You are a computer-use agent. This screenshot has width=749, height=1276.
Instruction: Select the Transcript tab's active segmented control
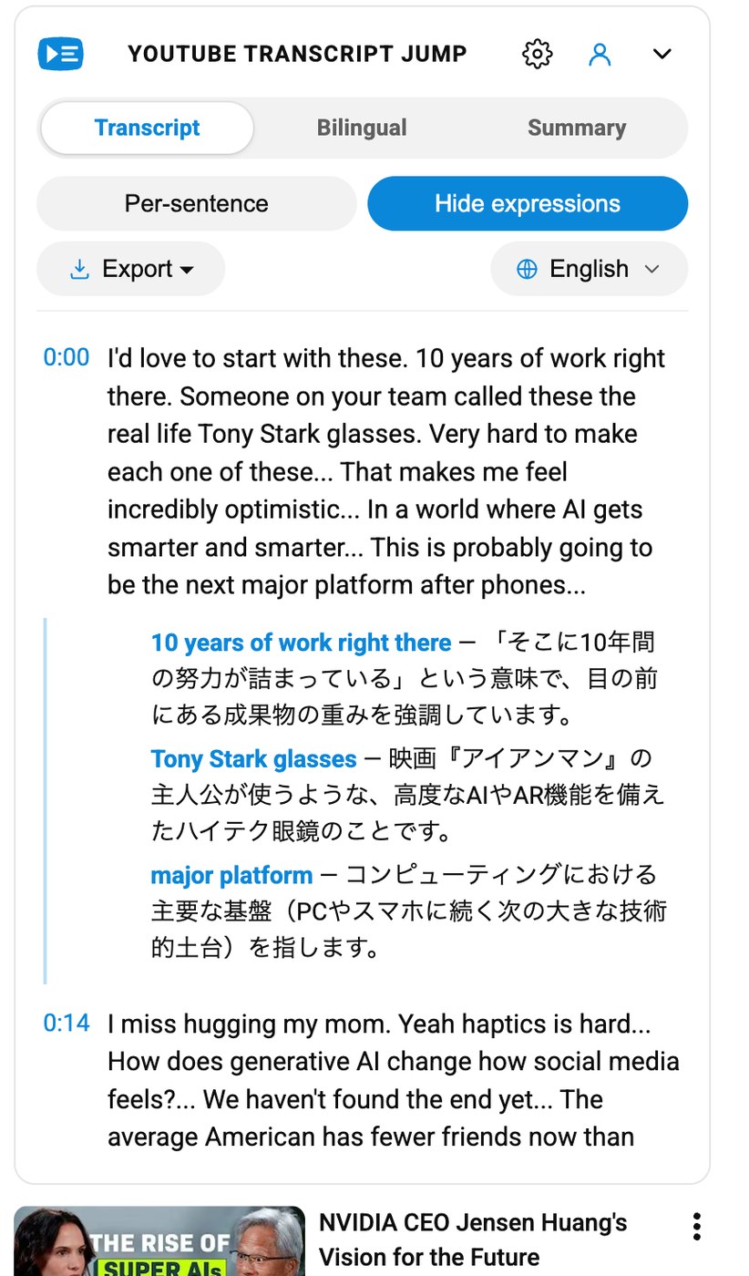pos(146,128)
